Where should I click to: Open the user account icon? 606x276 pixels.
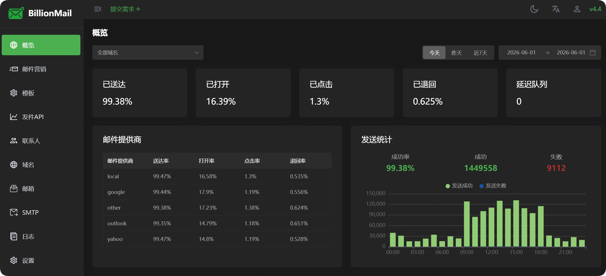577,9
